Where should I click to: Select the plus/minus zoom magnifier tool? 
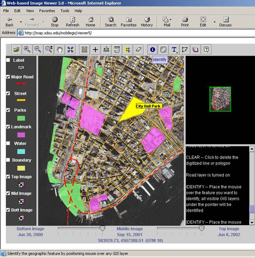point(49,49)
